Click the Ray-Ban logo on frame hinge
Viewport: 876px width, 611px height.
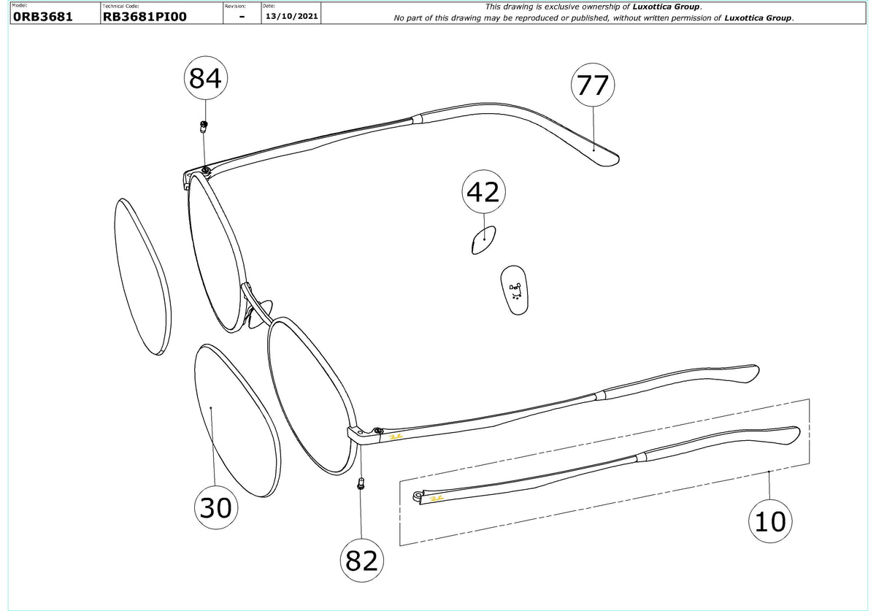397,437
